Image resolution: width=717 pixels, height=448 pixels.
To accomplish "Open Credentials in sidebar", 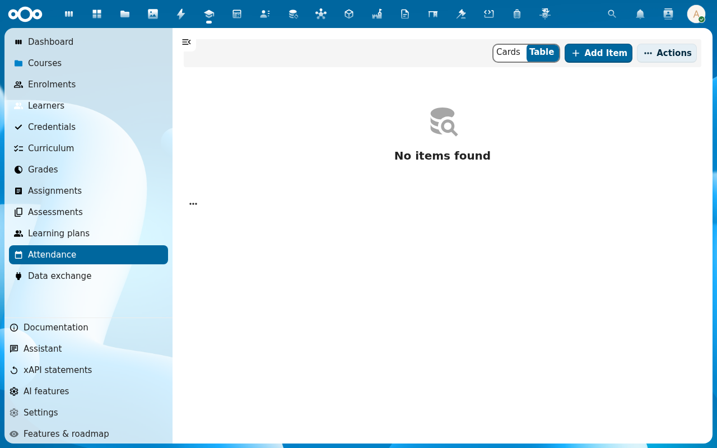I will point(89,127).
